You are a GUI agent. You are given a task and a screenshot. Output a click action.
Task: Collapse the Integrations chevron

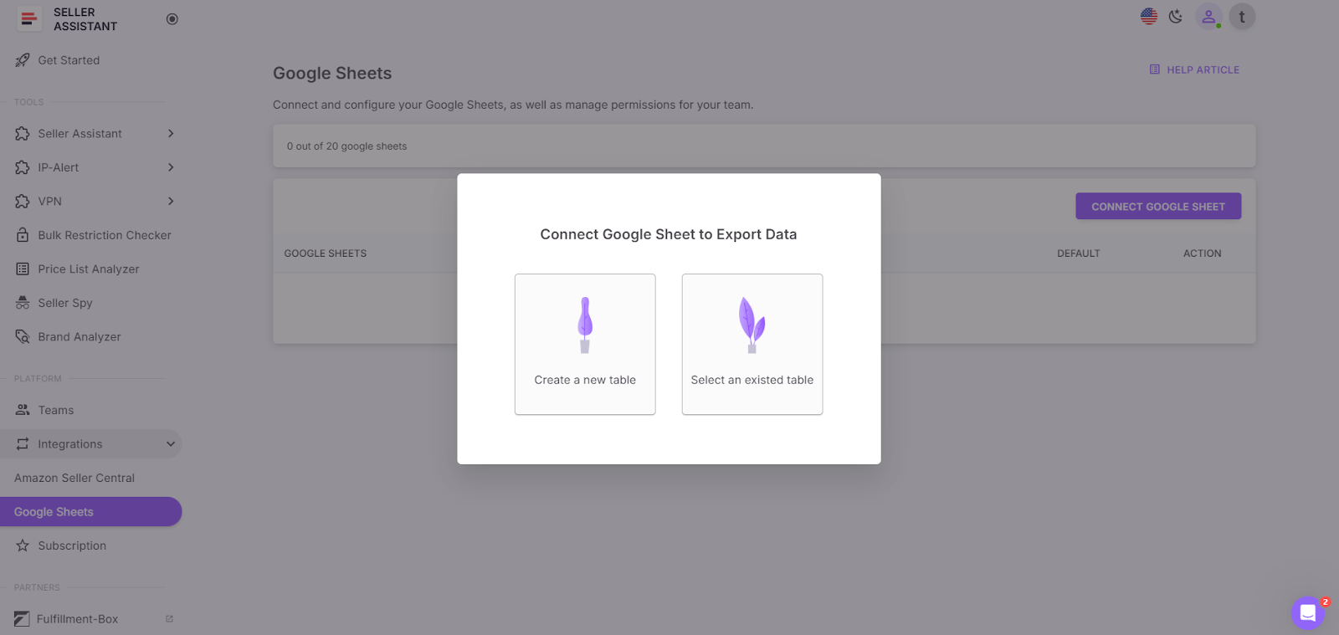pyautogui.click(x=171, y=444)
